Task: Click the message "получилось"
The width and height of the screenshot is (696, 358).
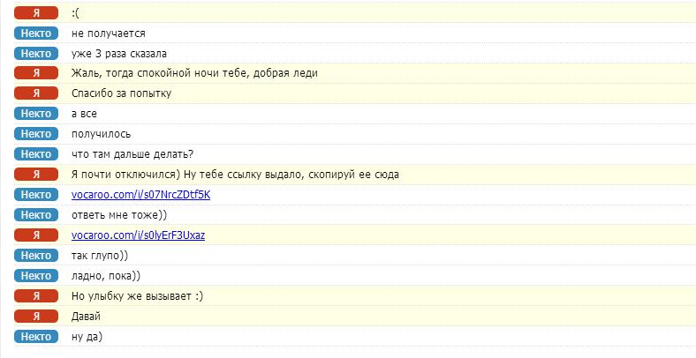Action: [x=101, y=134]
